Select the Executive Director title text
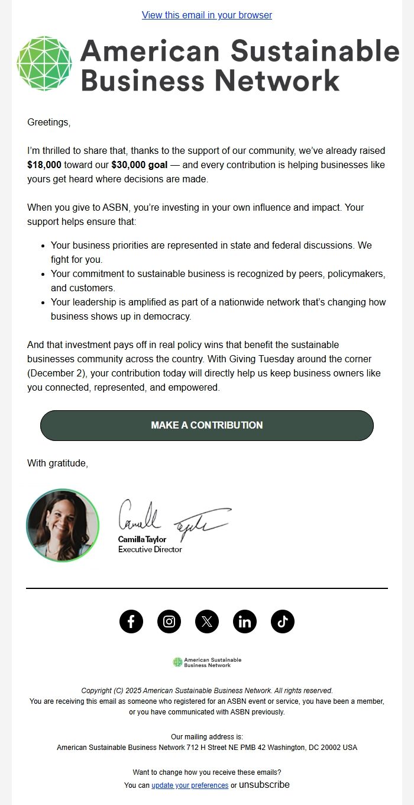Image resolution: width=414 pixels, height=805 pixels. (x=150, y=549)
